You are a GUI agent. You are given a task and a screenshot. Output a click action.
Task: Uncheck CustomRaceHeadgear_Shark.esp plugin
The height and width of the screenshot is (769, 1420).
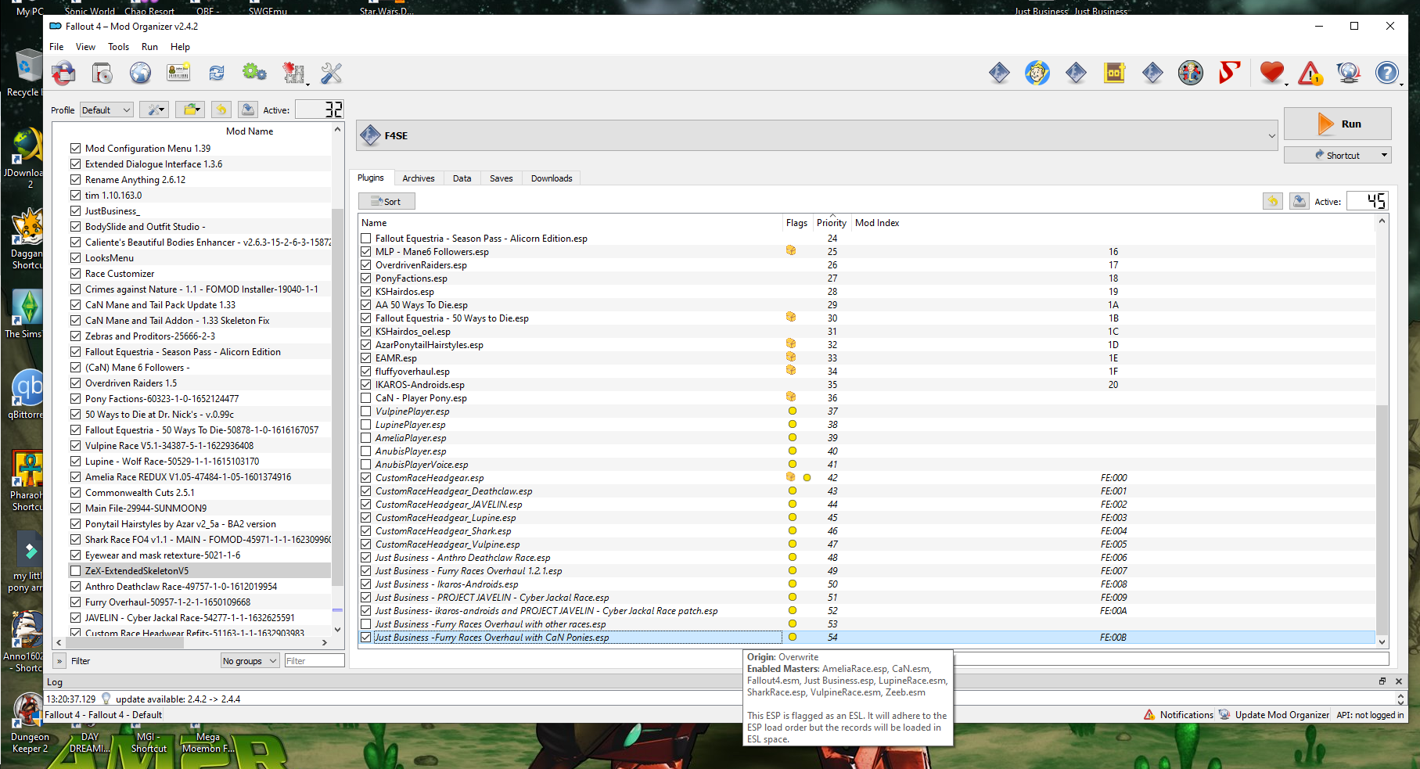(x=366, y=531)
